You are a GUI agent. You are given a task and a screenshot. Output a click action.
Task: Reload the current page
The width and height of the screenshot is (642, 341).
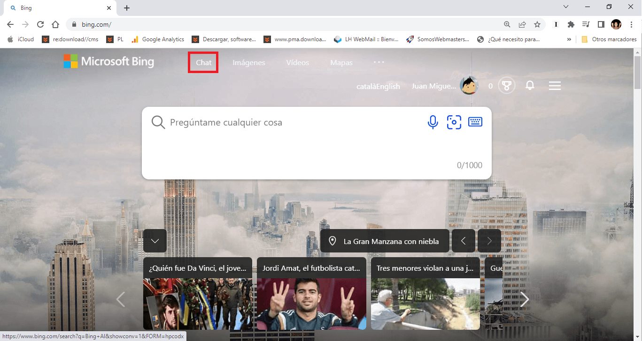tap(40, 24)
